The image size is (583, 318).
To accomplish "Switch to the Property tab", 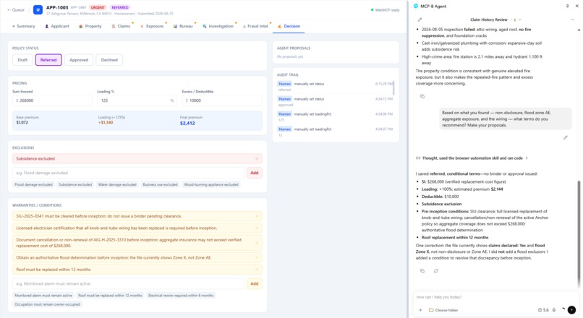I will tap(90, 26).
